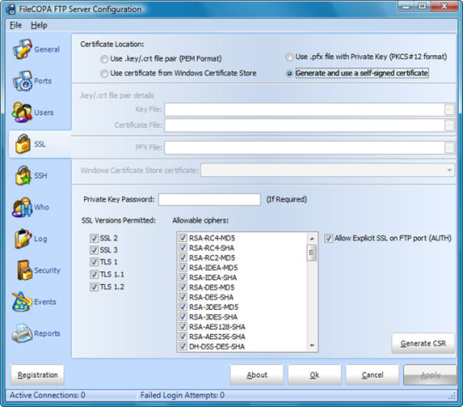Viewport: 463px width, 407px height.
Task: Uncheck the RSA-DES-MD5 cipher
Action: tap(183, 287)
